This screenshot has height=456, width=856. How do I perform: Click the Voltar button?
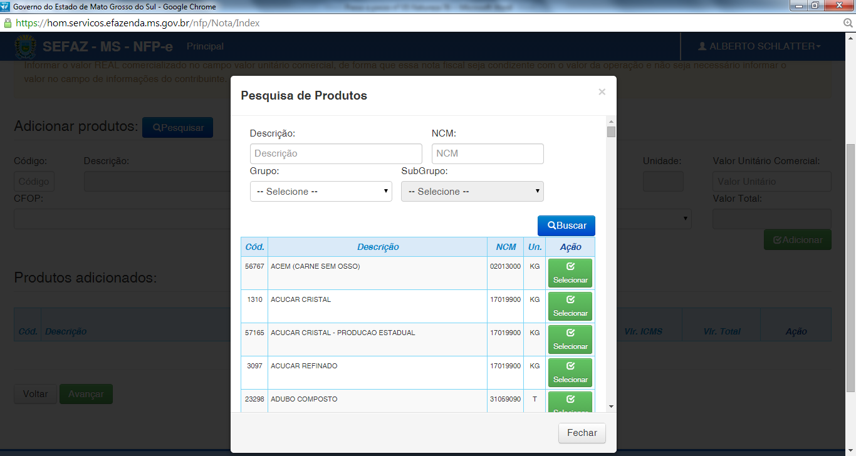[x=35, y=394]
